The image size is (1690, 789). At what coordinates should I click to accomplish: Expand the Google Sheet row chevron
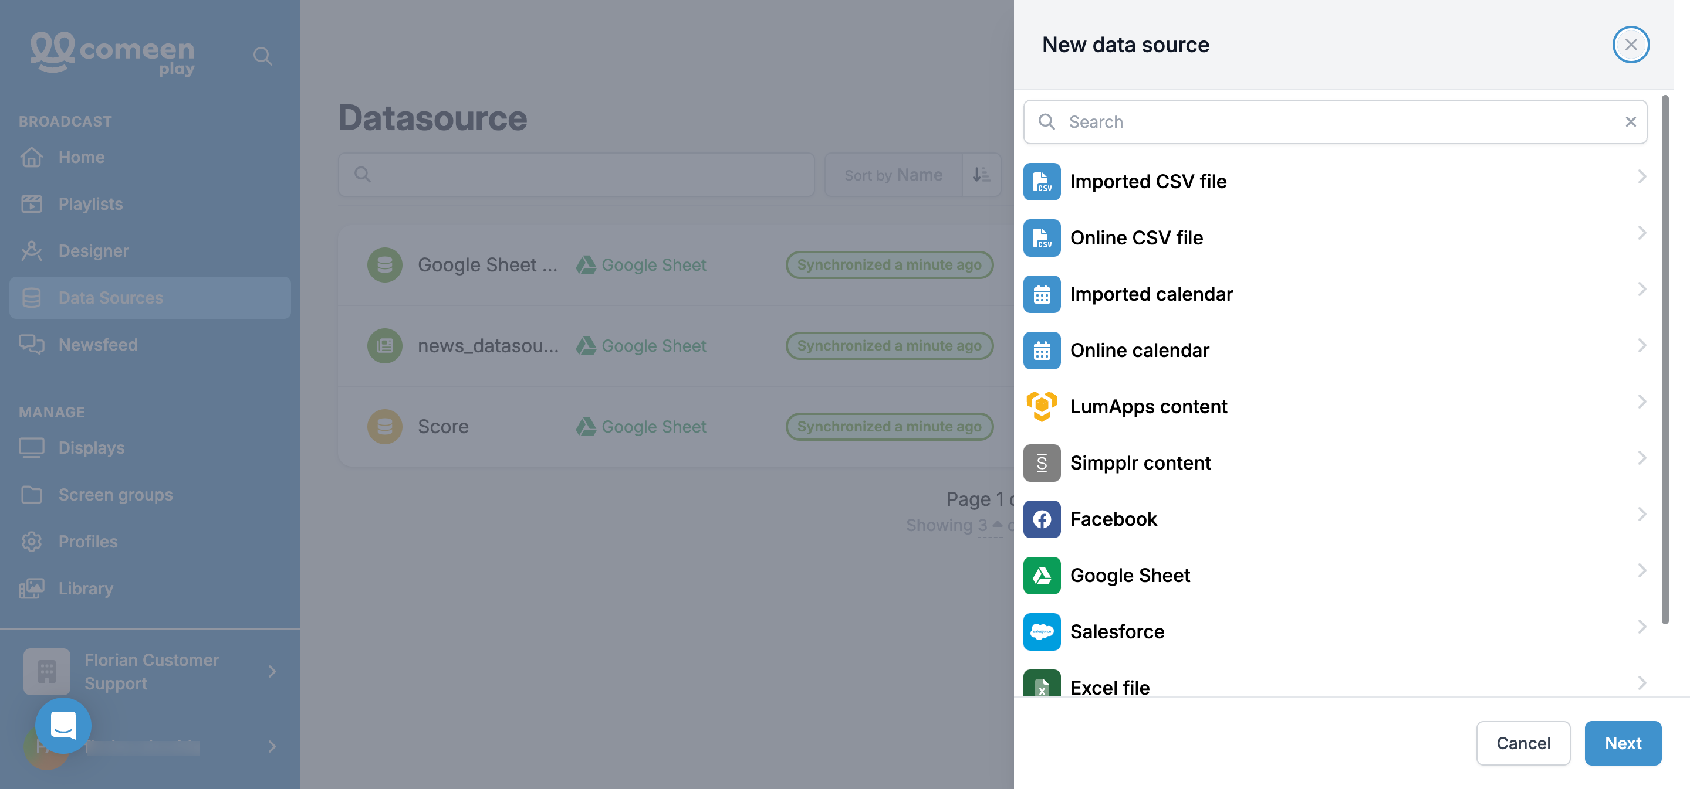[x=1641, y=570]
